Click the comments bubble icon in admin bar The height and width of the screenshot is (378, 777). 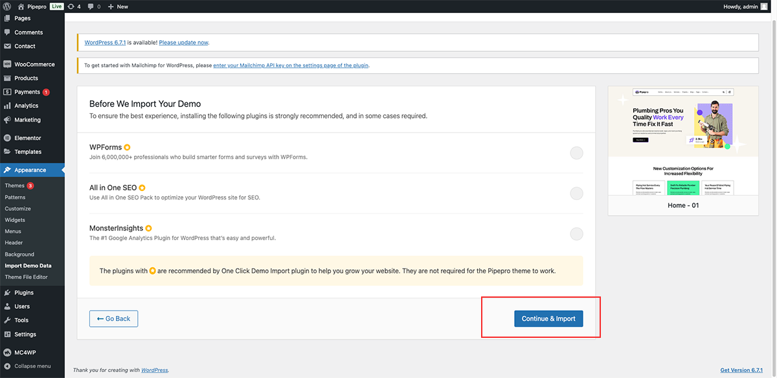pos(90,6)
